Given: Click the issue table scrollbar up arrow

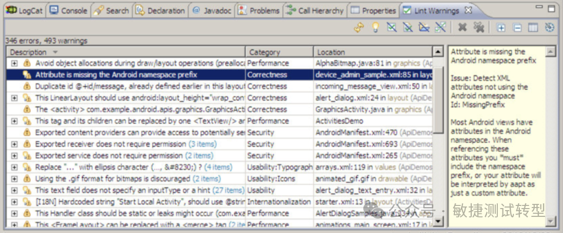Looking at the screenshot, I should 438,52.
